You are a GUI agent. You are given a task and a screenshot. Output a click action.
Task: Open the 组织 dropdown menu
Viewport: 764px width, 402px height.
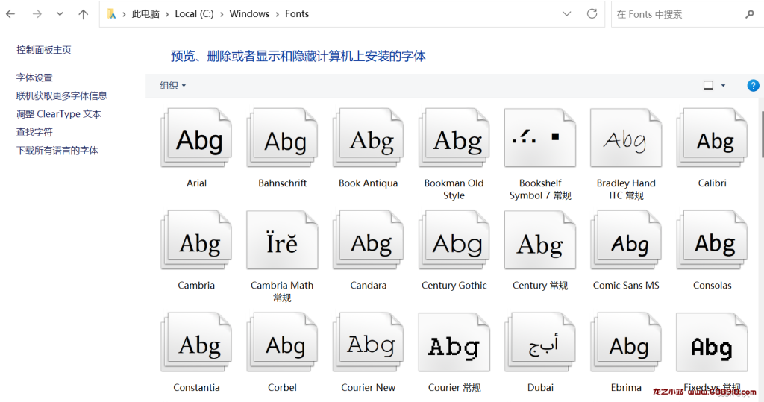coord(173,85)
